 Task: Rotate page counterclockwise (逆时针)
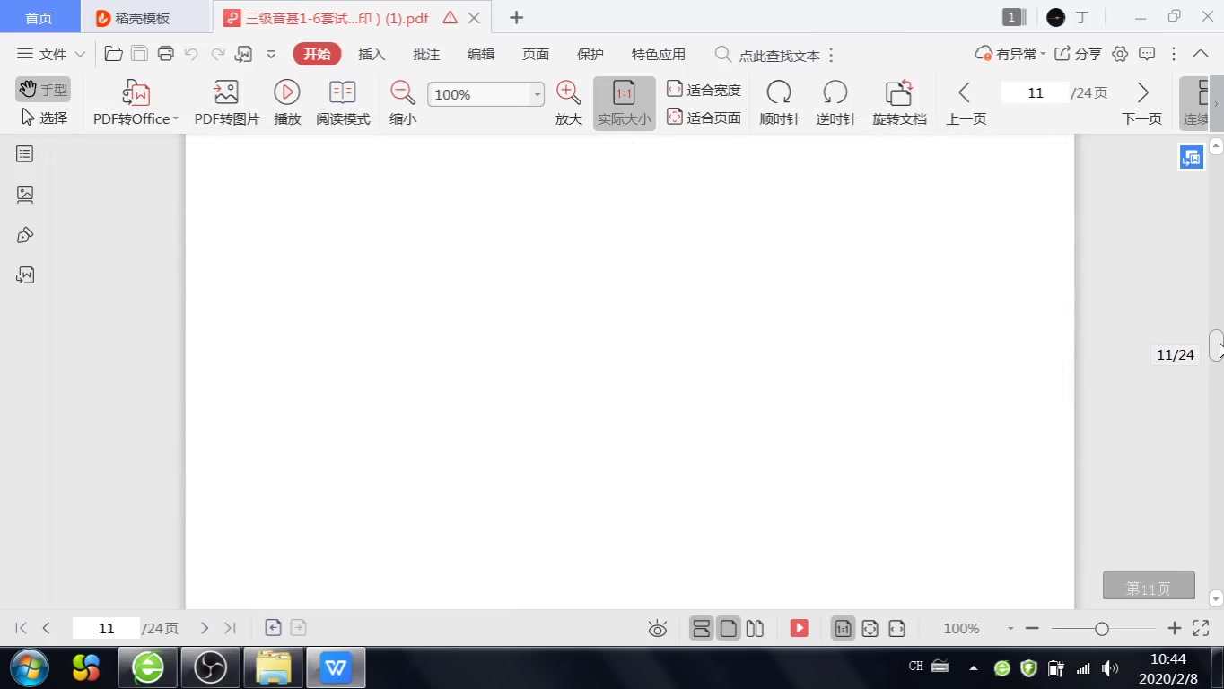[835, 103]
